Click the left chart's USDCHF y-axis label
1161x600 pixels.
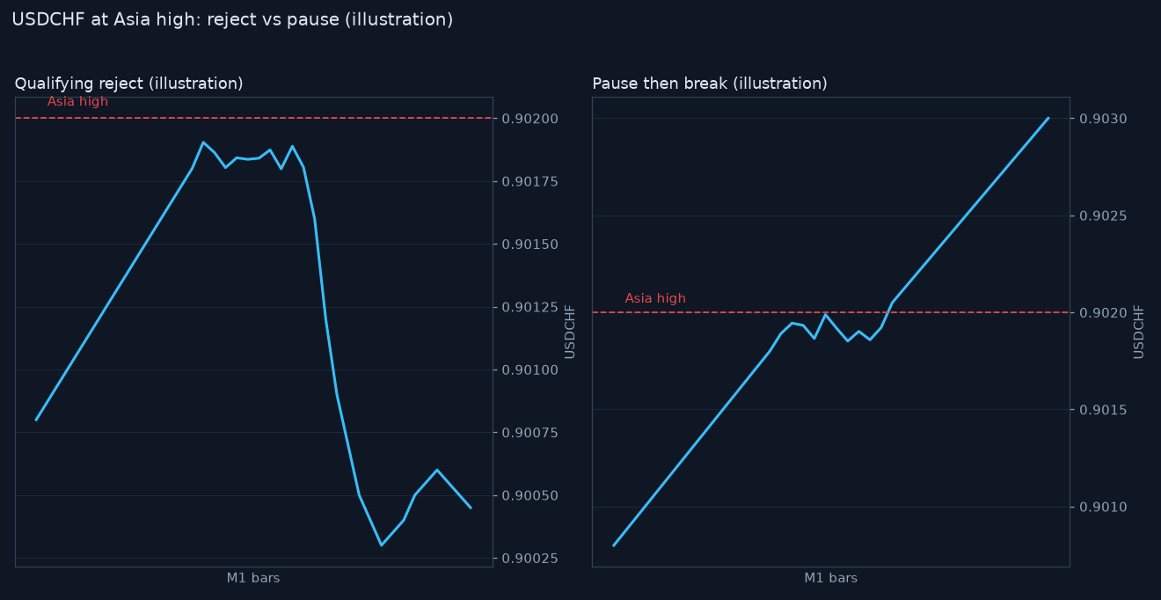click(x=570, y=332)
